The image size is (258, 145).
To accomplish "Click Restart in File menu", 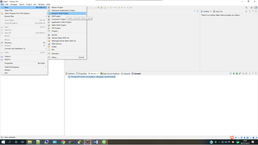I will point(24,70).
